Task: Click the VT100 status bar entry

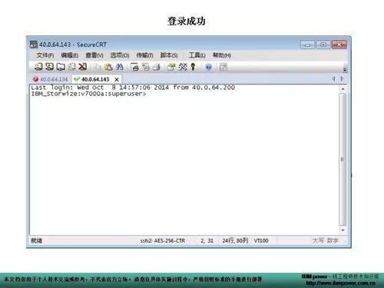Action: pos(261,240)
